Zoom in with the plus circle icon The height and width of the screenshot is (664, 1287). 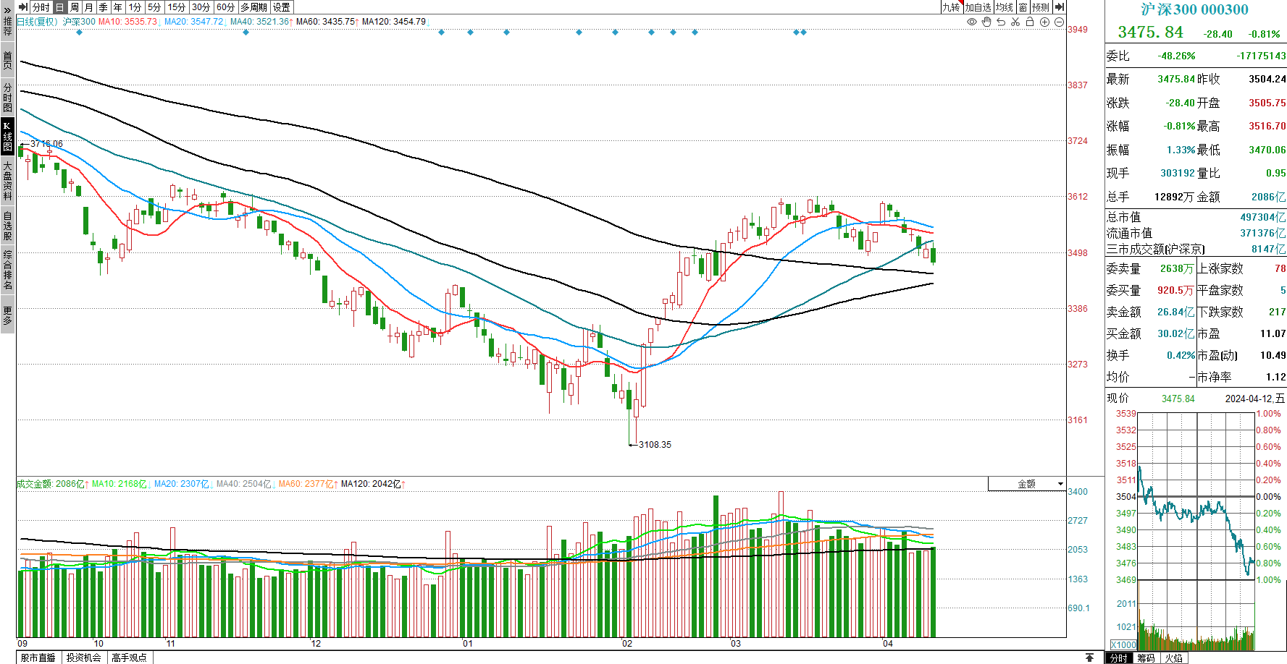pyautogui.click(x=1044, y=22)
